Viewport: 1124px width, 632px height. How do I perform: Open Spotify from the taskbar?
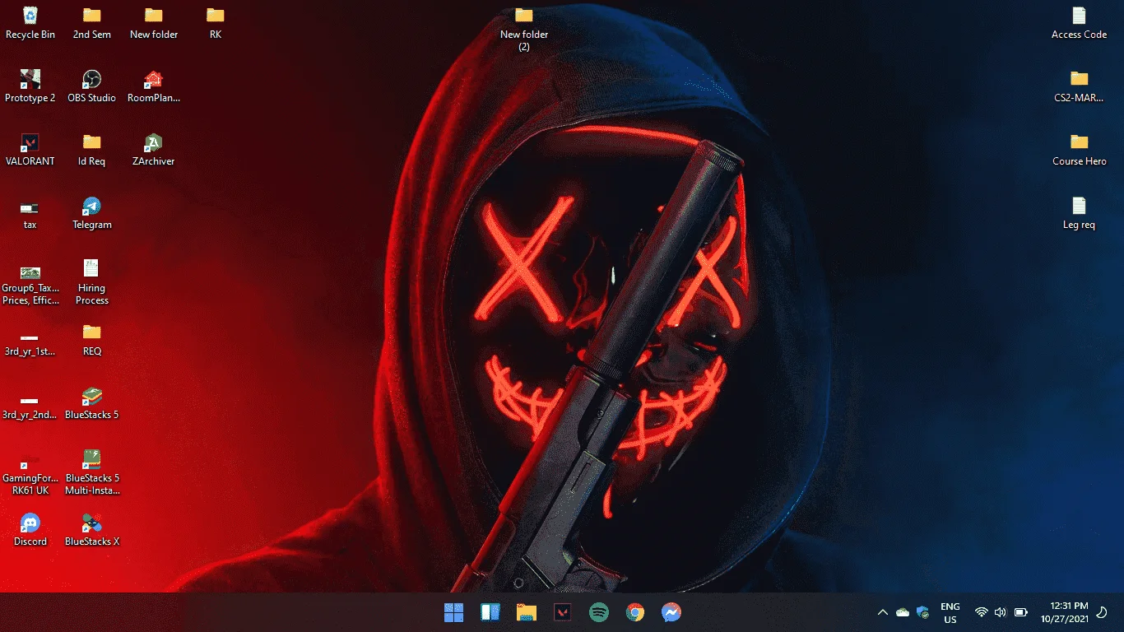(x=599, y=612)
